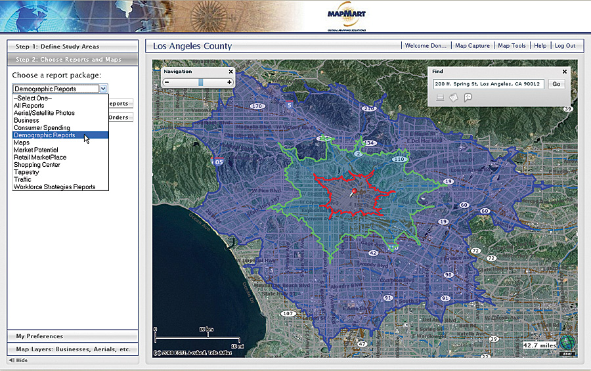Image resolution: width=591 pixels, height=371 pixels.
Task: Click the MapMart logo
Action: click(346, 16)
